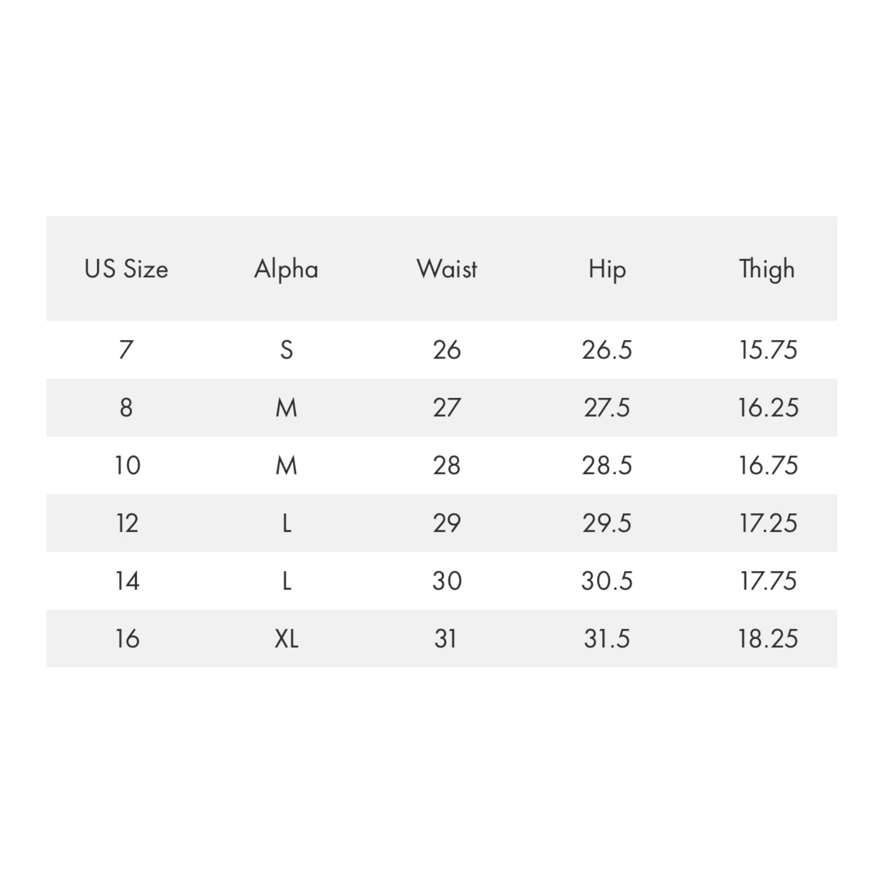Screen dimensions: 884x884
Task: Select thigh measurement 16.75
Action: click(x=768, y=466)
